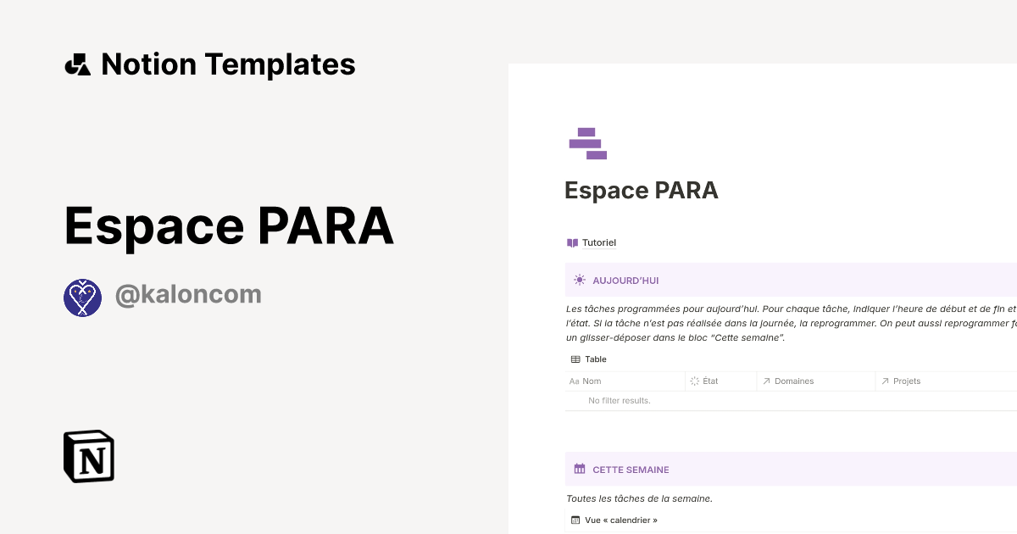Click the Aa icon in the Nom column
Screen dimensions: 1017x534
(x=574, y=381)
